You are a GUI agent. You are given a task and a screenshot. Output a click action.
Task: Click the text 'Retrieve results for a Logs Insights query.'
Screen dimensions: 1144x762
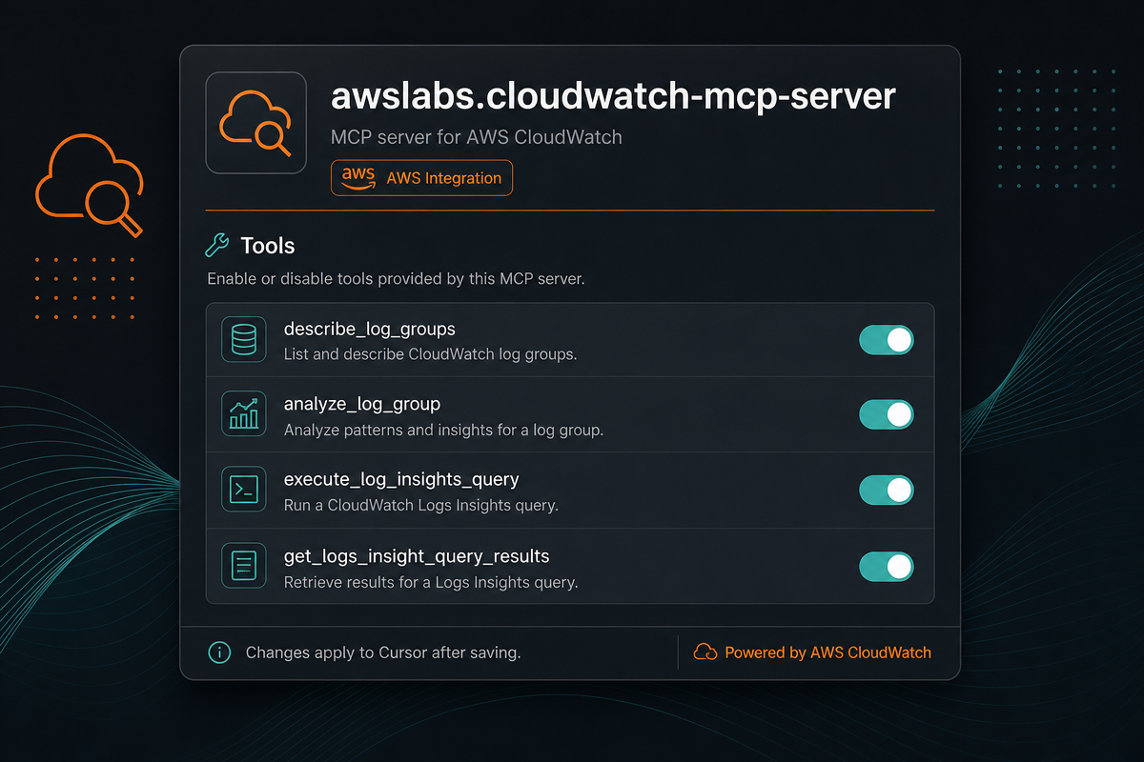(431, 581)
